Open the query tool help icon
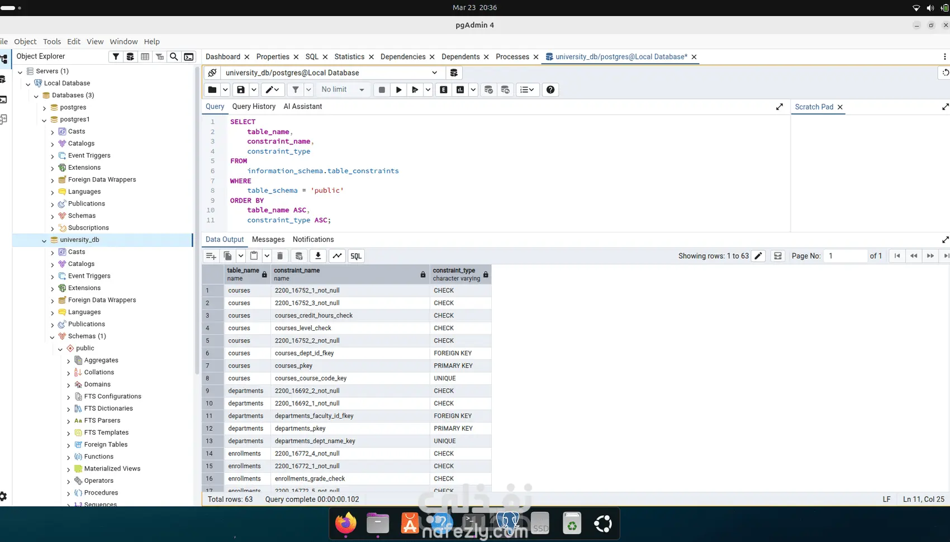 pyautogui.click(x=550, y=90)
